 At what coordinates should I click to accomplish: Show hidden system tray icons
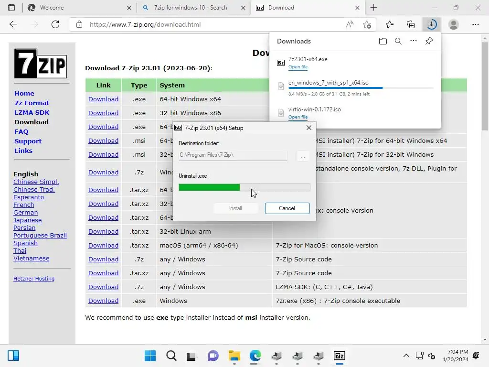(406, 356)
